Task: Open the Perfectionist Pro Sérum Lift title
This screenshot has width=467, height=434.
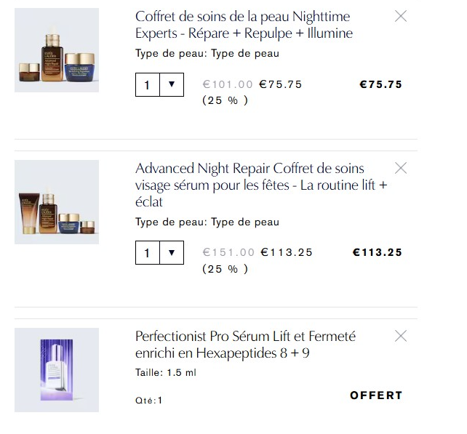Action: [x=245, y=345]
